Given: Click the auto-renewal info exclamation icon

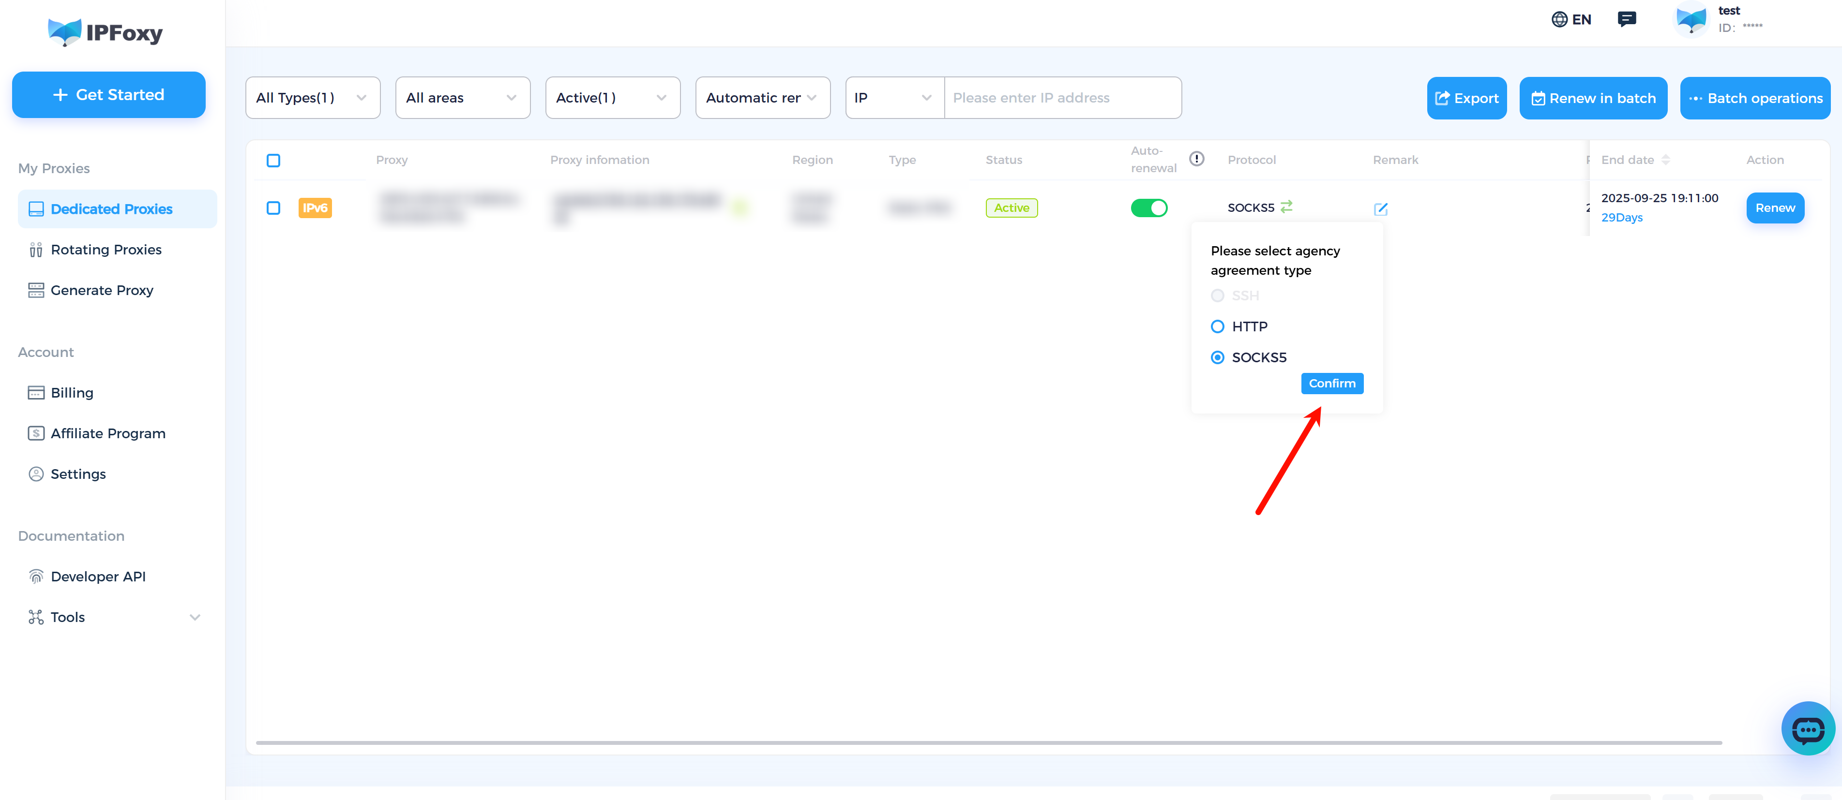Looking at the screenshot, I should [x=1196, y=159].
